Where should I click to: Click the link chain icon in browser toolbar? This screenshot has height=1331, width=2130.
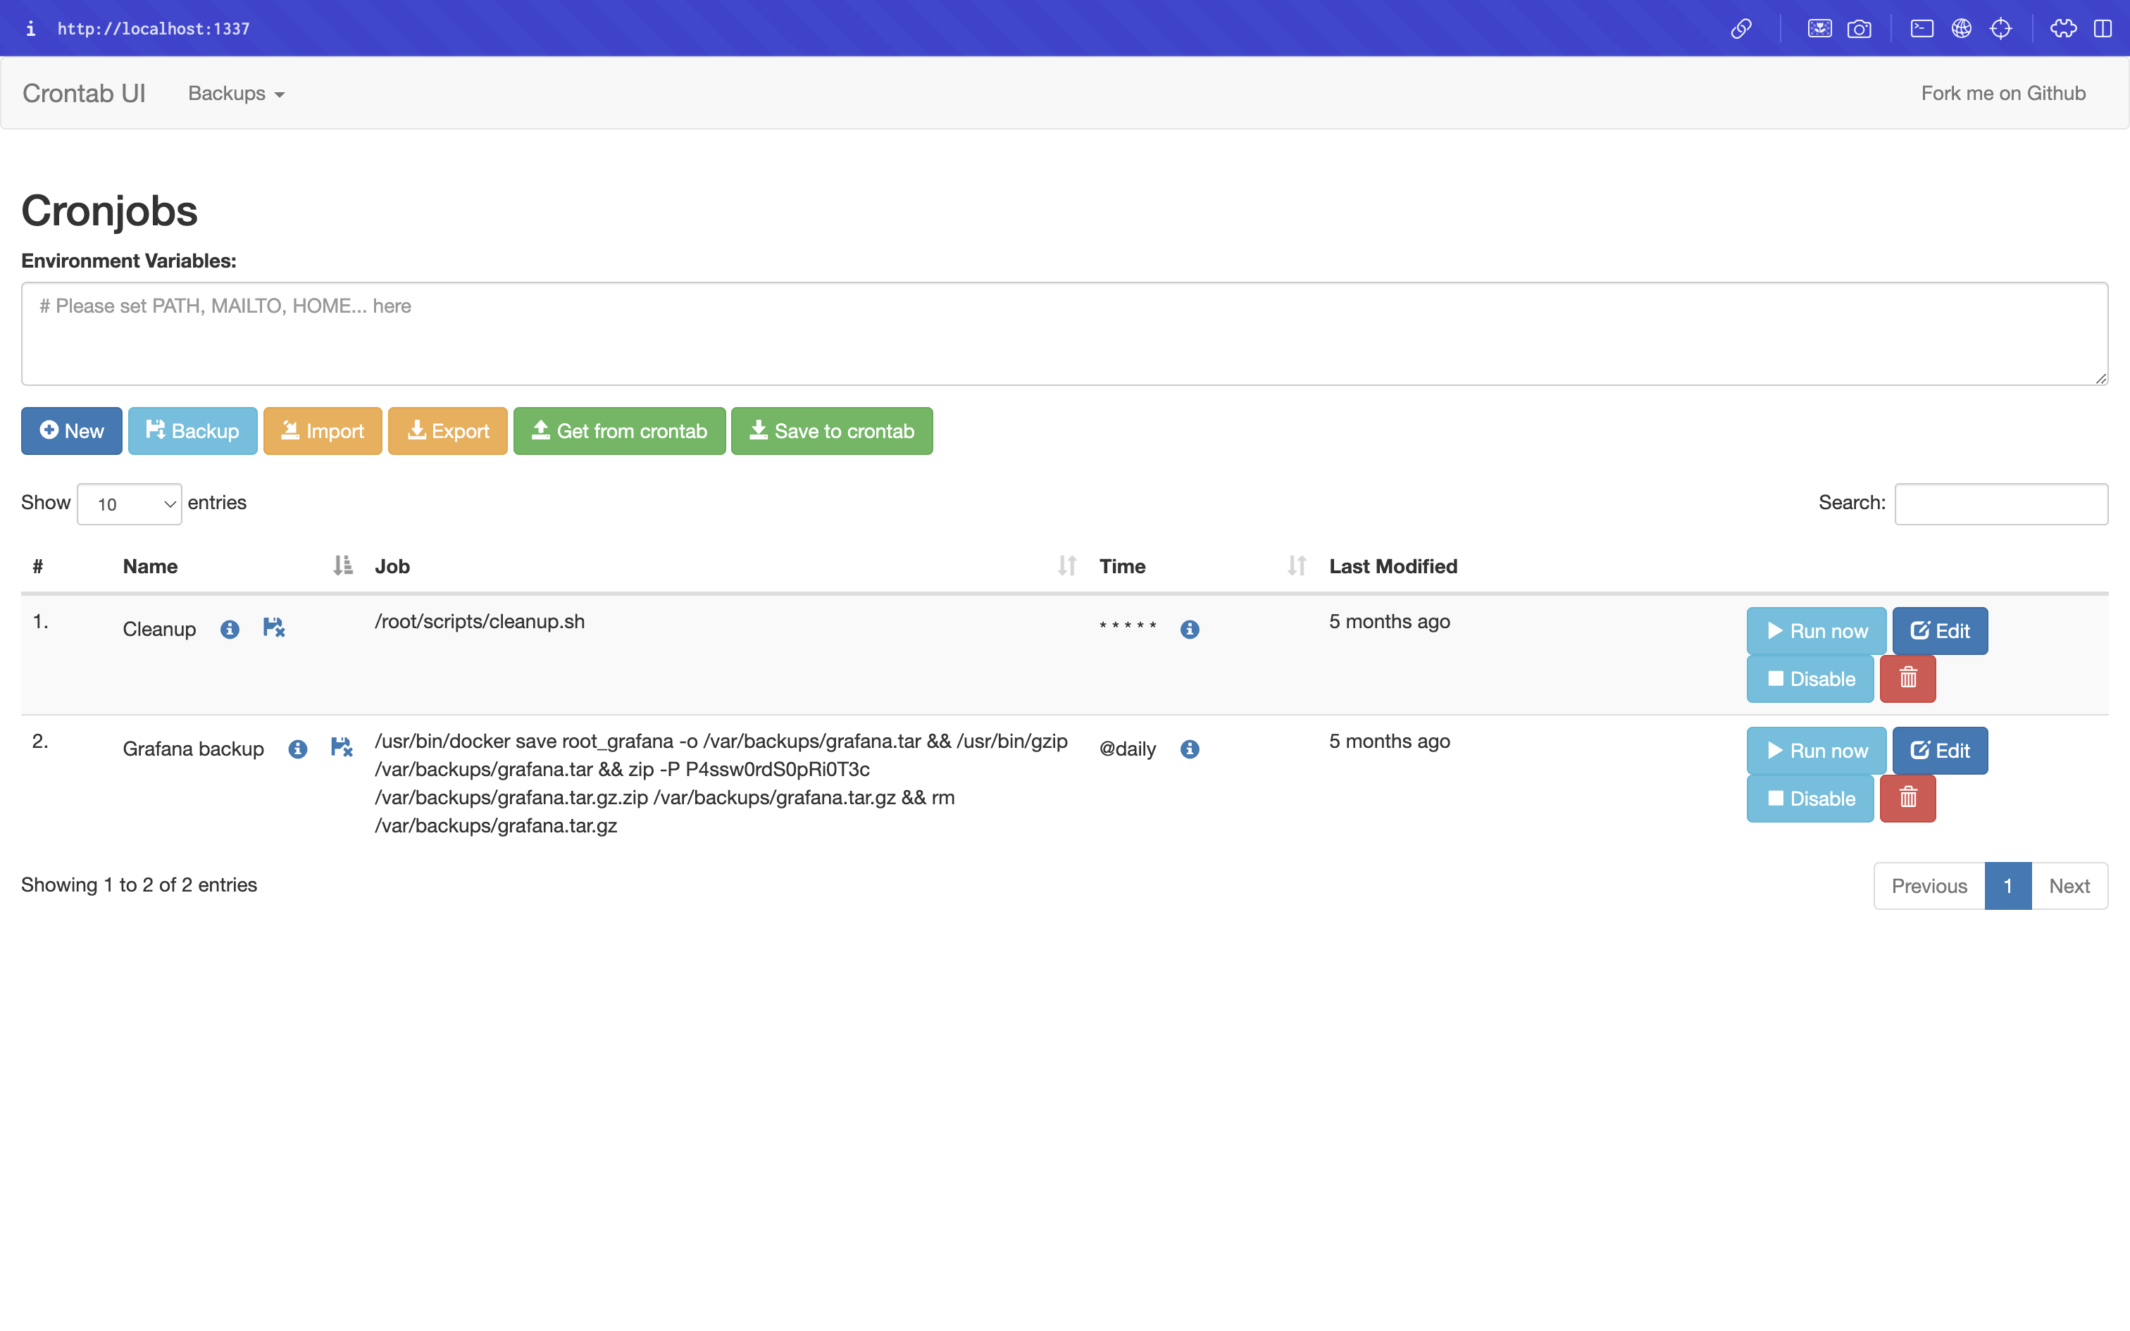(x=1741, y=28)
